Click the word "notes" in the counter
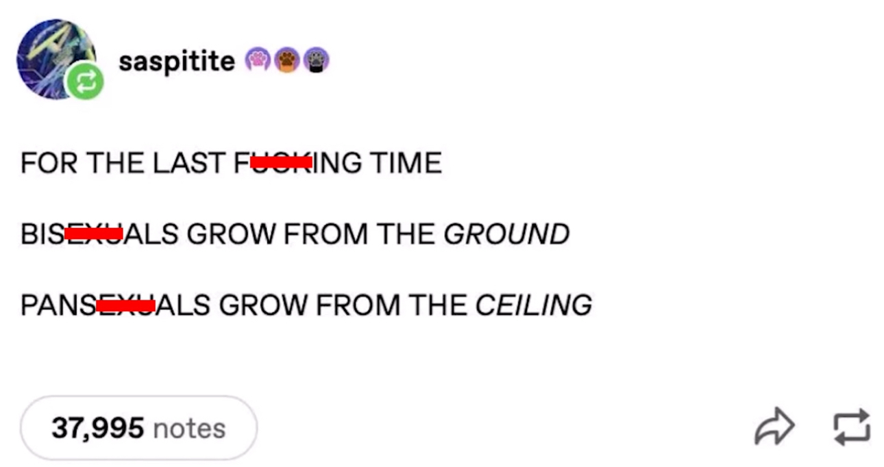Screen dimensions: 884x467 (x=189, y=429)
